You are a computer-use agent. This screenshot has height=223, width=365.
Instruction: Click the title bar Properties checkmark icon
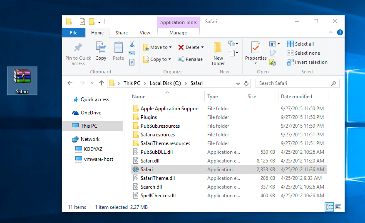(82, 22)
